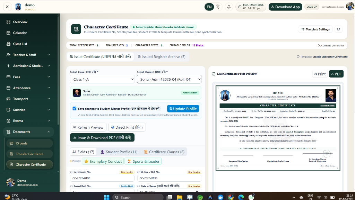This screenshot has height=200, width=355.
Task: Click the Overview grid icon in sidebar
Action: (x=8, y=22)
